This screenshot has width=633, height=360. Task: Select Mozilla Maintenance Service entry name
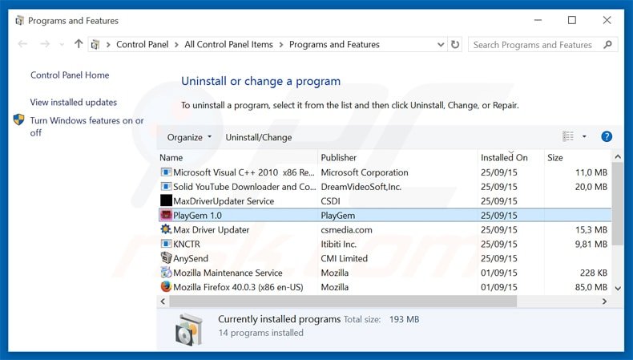[x=228, y=273]
